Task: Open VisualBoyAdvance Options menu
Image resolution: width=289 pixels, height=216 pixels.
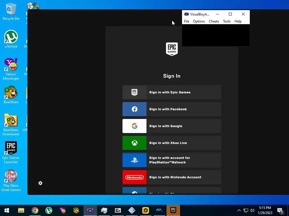Action: (x=199, y=21)
